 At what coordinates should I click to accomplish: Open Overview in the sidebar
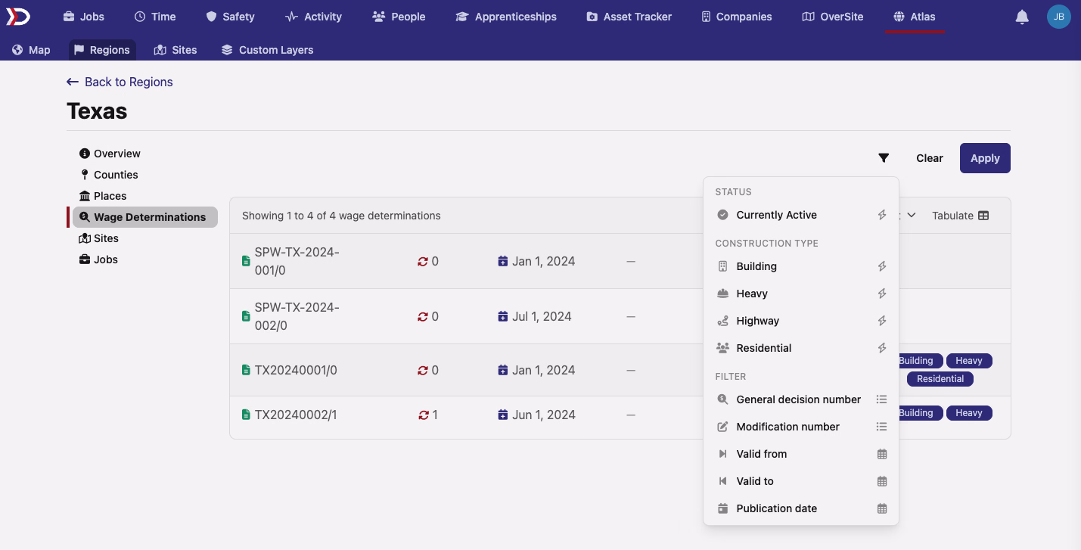[110, 154]
